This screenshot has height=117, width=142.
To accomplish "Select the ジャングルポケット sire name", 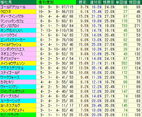I will coord(12,91).
